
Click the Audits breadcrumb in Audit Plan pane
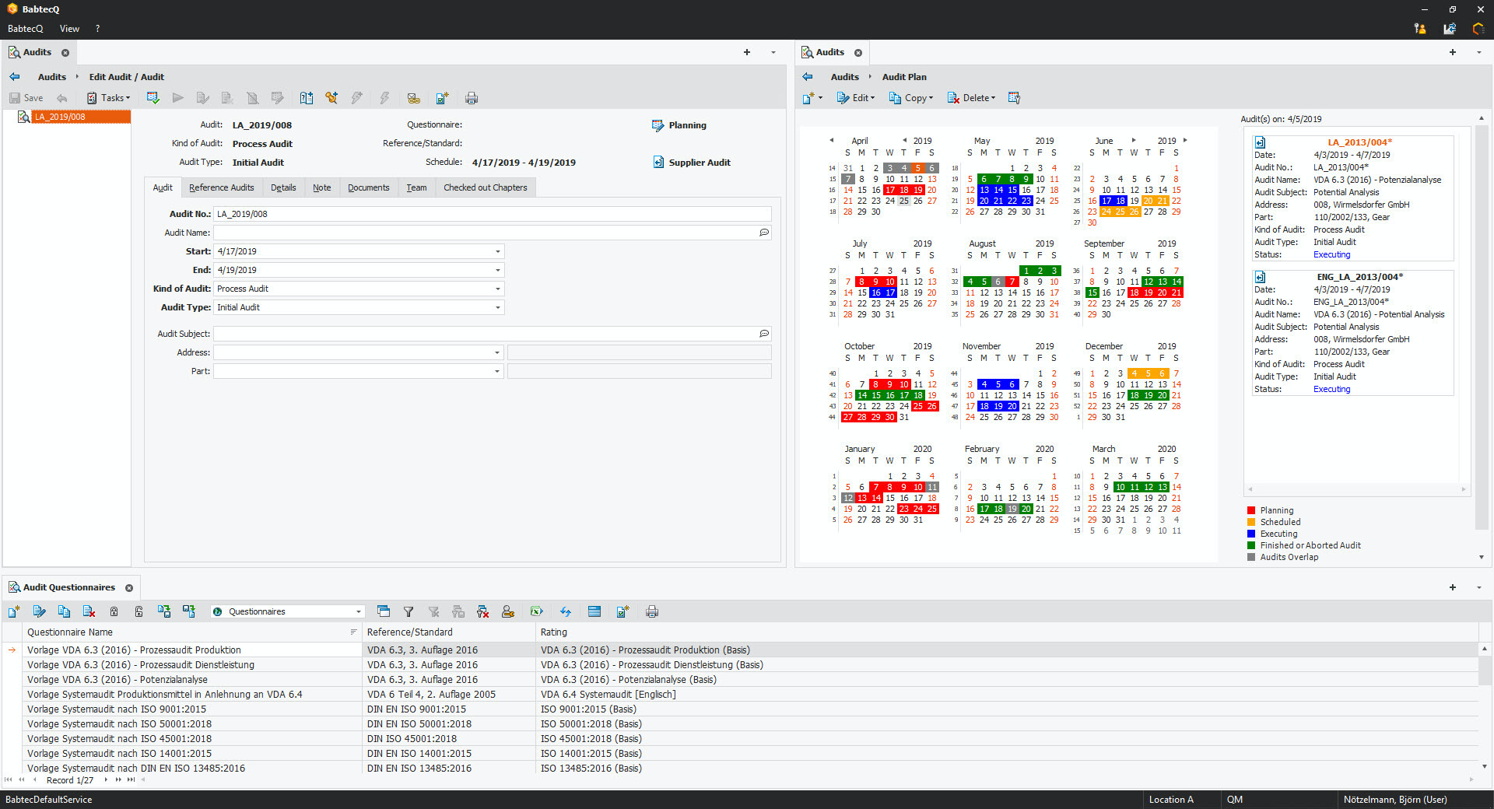(845, 77)
